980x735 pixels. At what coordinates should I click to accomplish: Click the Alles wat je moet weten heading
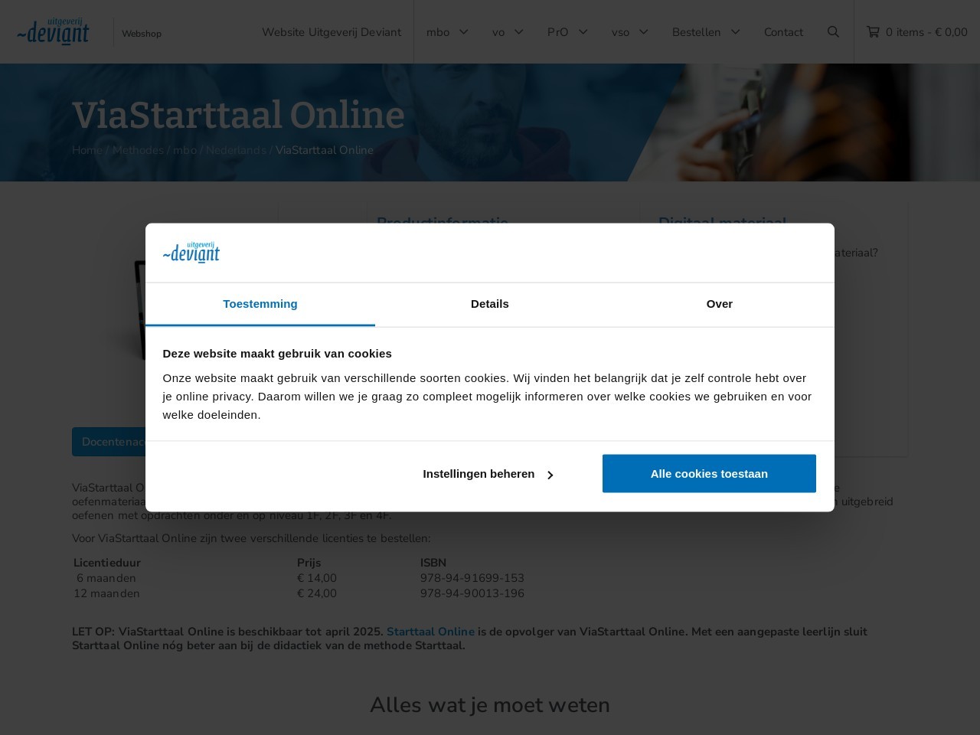coord(490,704)
